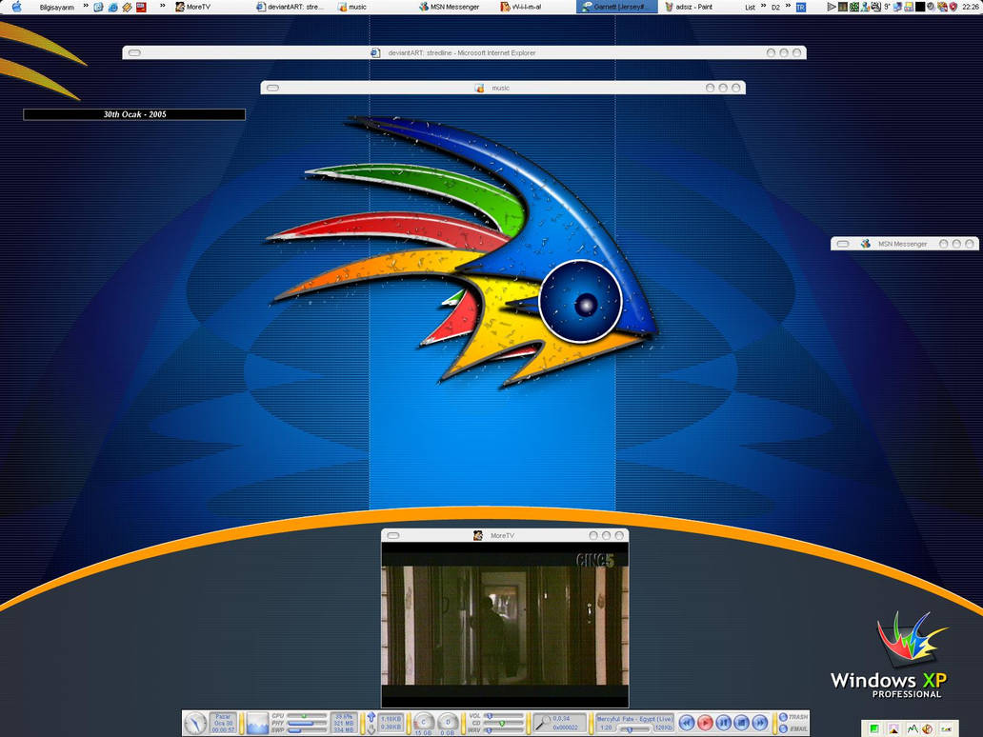The image size is (983, 737).
Task: Click the network download arrow icon
Action: (371, 729)
